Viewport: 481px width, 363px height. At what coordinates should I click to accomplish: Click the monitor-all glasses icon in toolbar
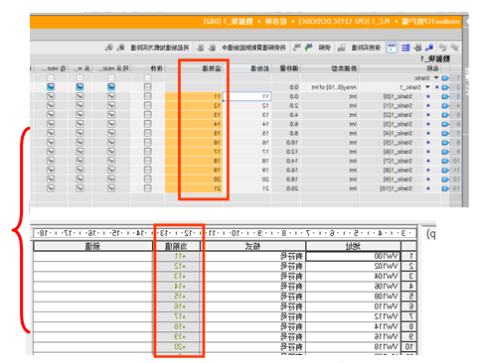coord(392,48)
